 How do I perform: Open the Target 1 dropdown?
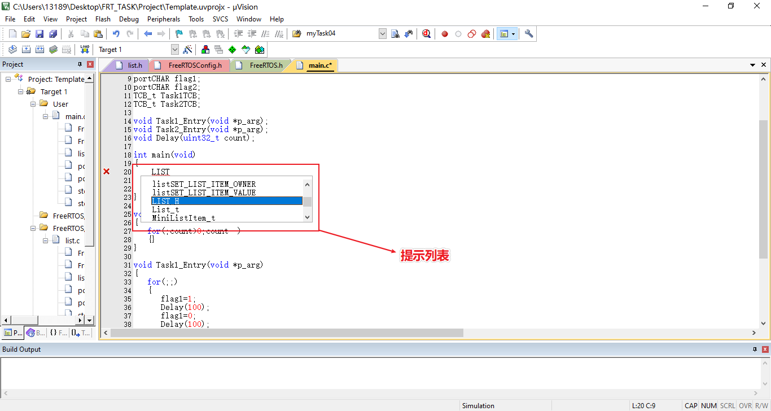tap(174, 50)
